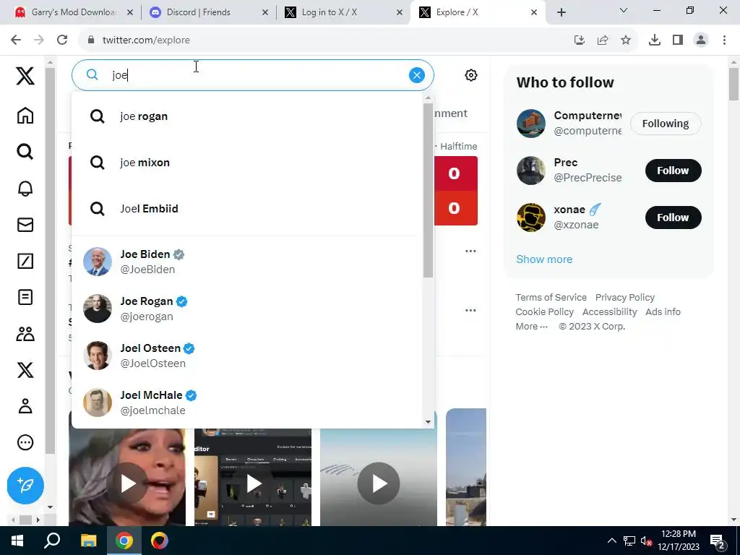This screenshot has width=740, height=555.
Task: Open Lists icon in sidebar
Action: (x=25, y=297)
